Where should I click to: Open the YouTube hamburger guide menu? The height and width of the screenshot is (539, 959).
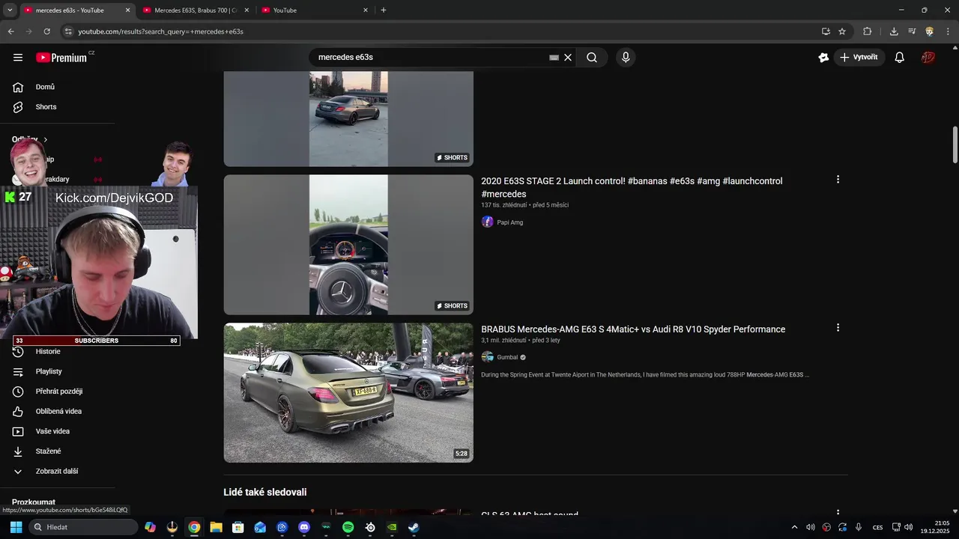pyautogui.click(x=18, y=57)
